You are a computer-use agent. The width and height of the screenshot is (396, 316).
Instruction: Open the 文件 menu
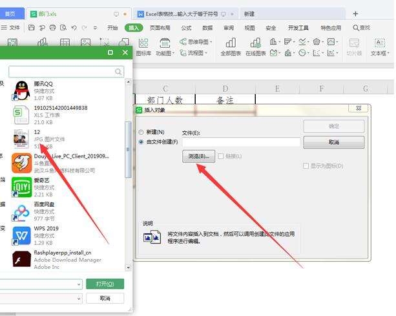pyautogui.click(x=10, y=28)
